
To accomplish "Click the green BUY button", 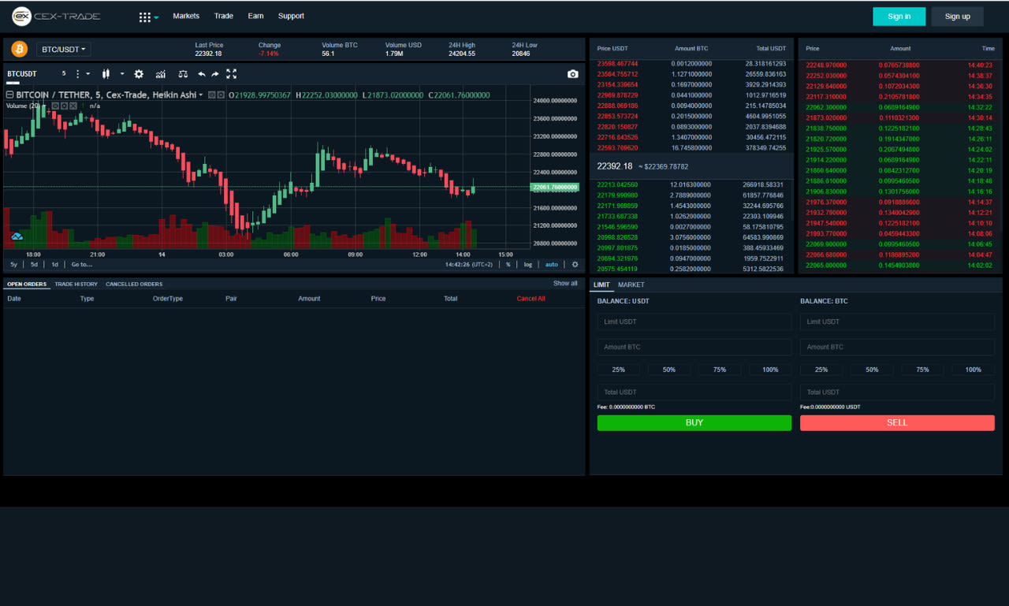I will point(694,422).
